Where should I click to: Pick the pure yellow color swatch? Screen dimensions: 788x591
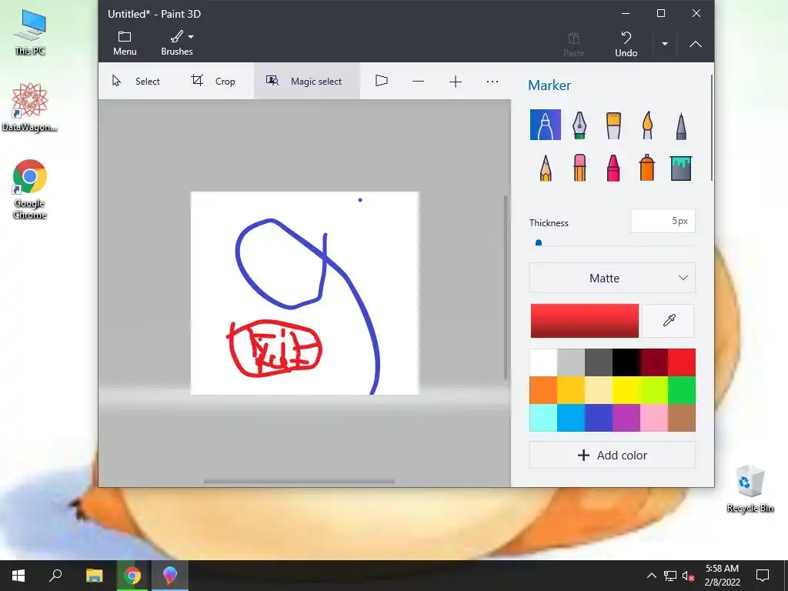click(x=626, y=390)
